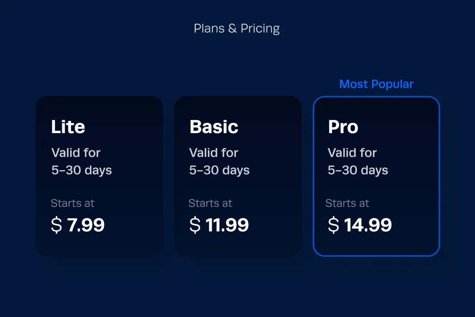The height and width of the screenshot is (317, 475).
Task: Click the $ 14.99 price
Action: point(360,225)
